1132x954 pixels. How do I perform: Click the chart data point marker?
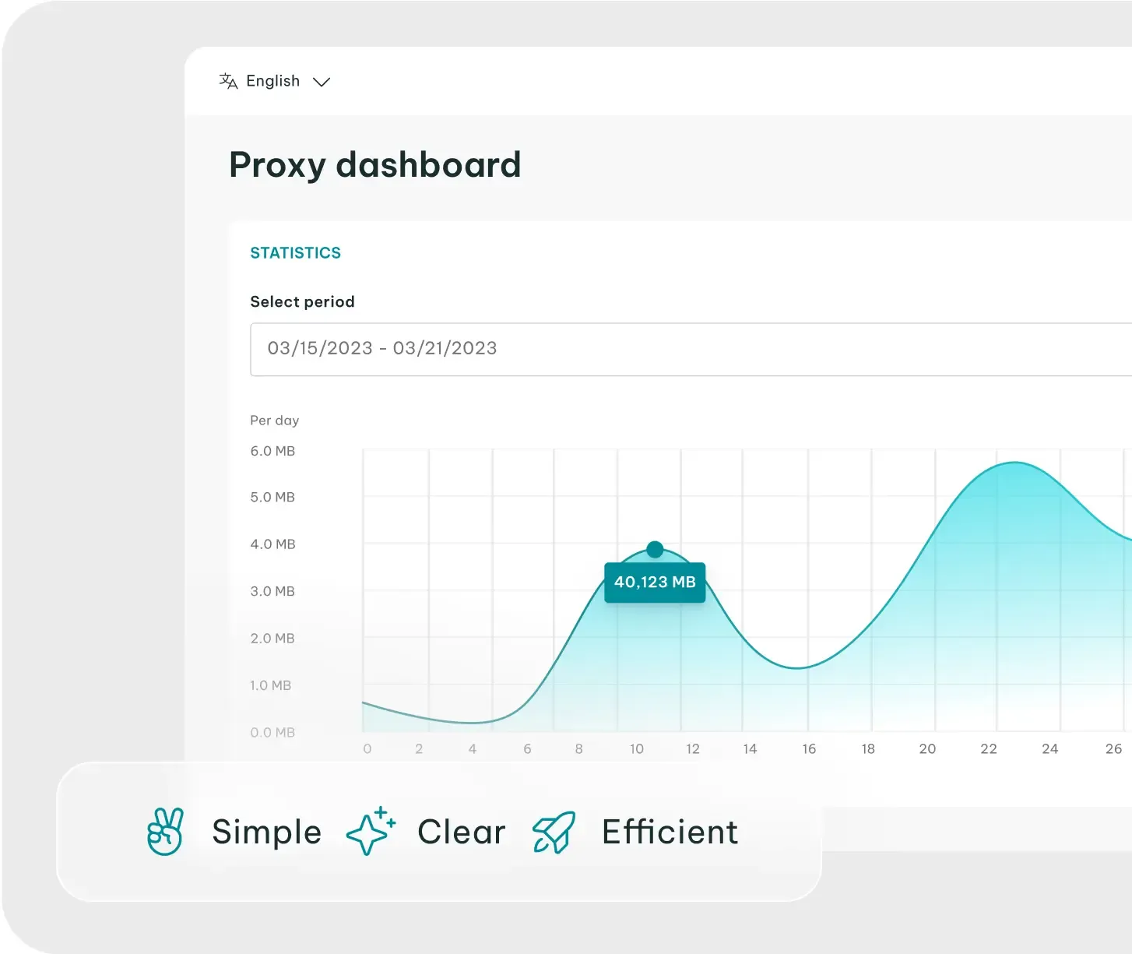point(655,550)
